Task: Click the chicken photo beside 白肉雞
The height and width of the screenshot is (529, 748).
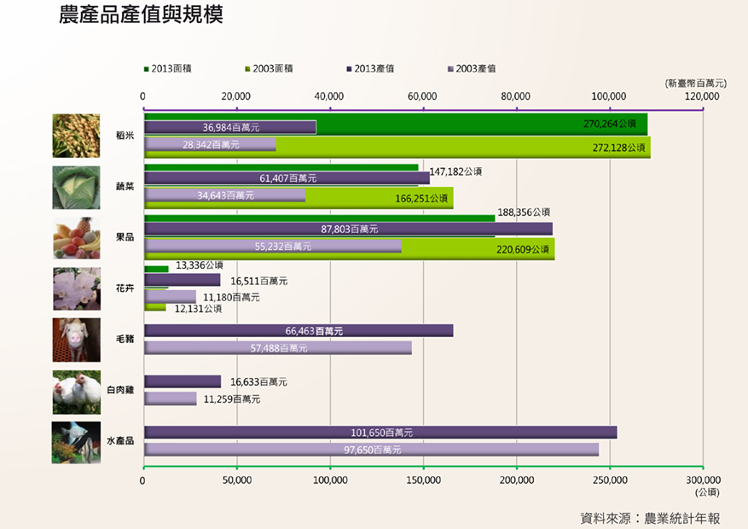Action: click(x=76, y=391)
